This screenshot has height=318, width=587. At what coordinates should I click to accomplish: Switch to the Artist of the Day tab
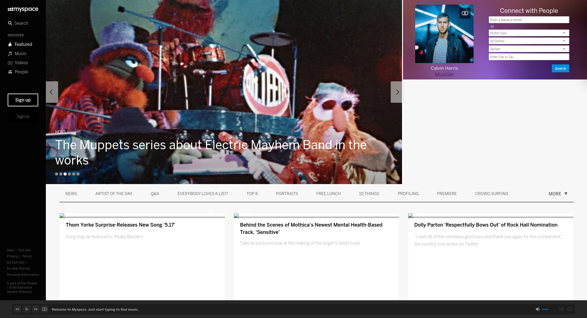click(114, 194)
